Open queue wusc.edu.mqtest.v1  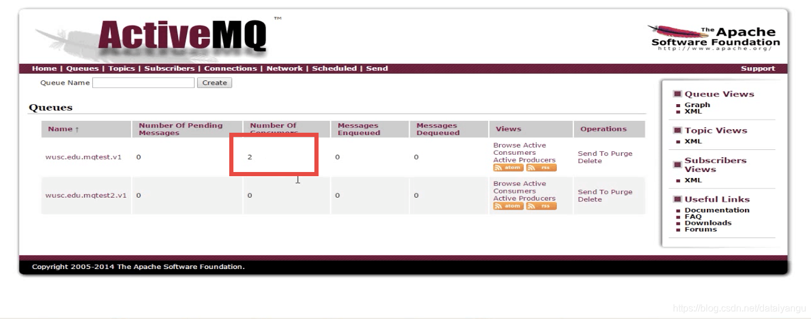point(83,157)
